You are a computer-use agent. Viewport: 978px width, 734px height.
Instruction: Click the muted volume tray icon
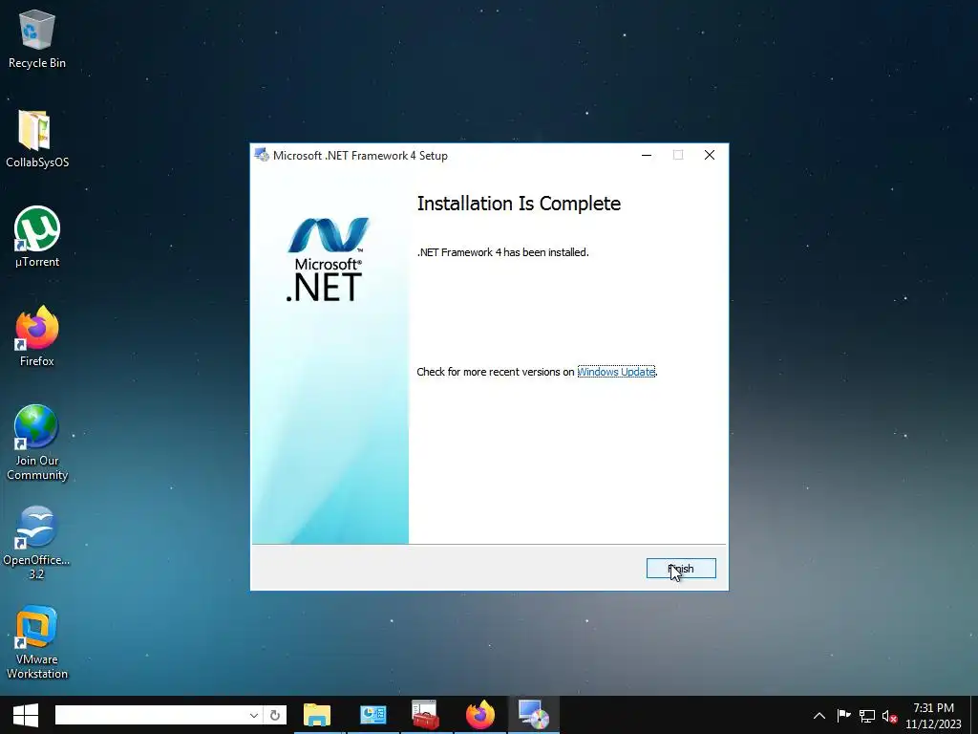coord(890,716)
